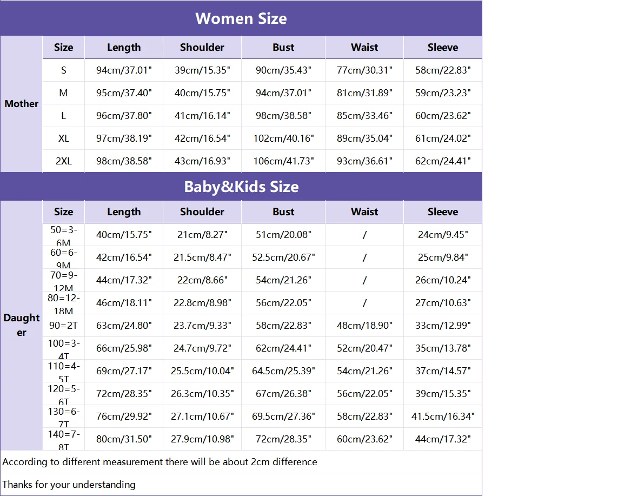This screenshot has height=496, width=631.
Task: Select shoulder value 40cm/15.75"
Action: 202,93
